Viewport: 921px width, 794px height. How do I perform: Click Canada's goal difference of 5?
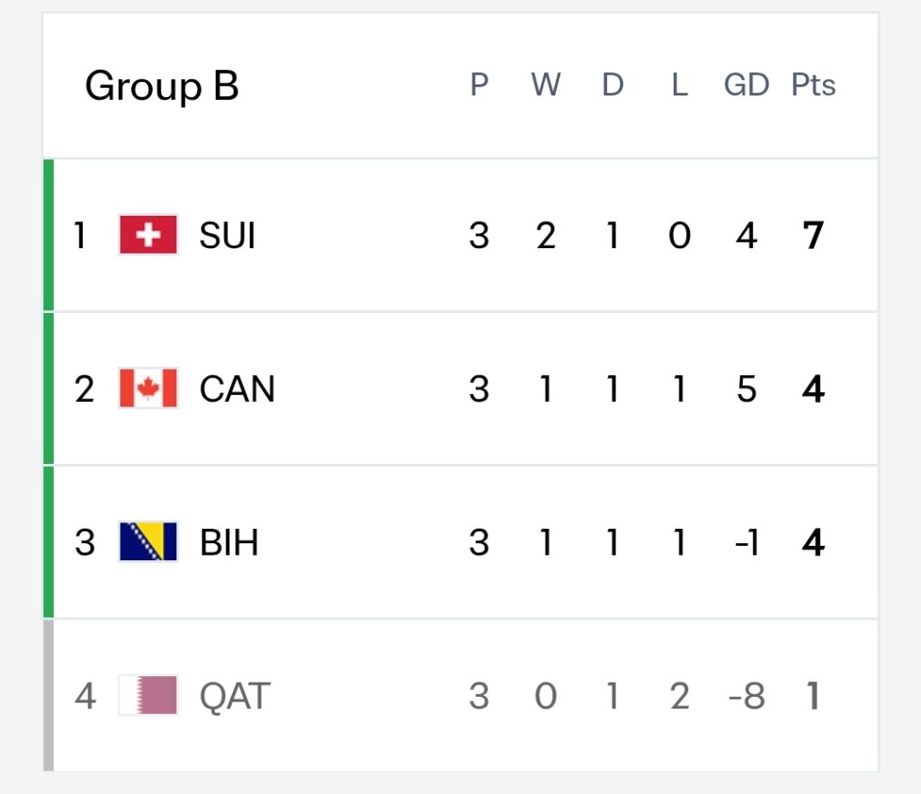747,388
